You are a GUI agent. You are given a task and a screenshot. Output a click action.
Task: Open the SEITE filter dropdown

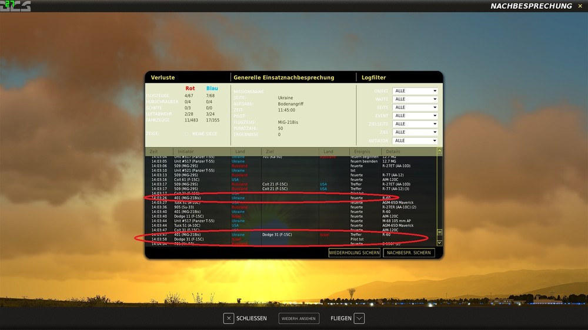pyautogui.click(x=415, y=107)
